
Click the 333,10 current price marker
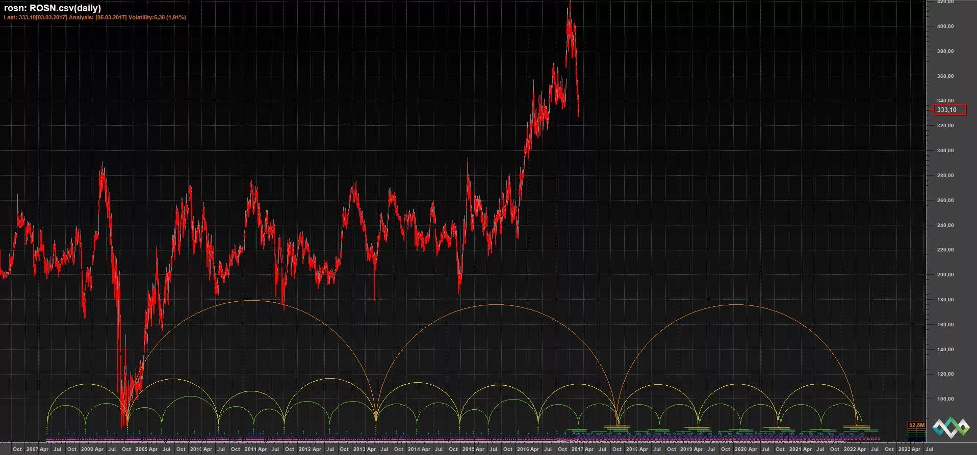pos(949,110)
